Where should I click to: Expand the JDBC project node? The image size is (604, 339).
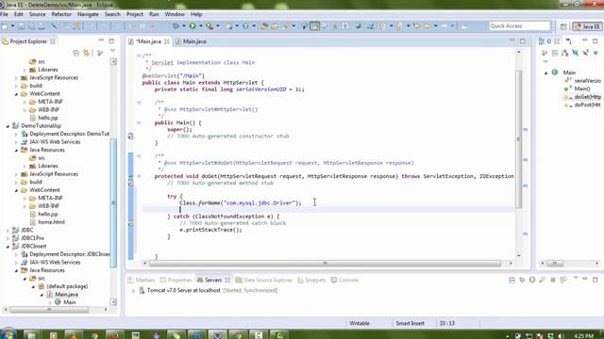(8, 230)
